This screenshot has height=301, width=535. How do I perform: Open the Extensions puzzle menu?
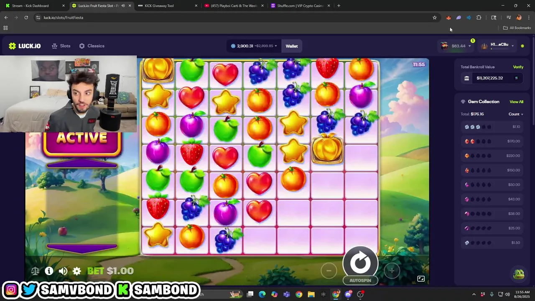coord(479,18)
